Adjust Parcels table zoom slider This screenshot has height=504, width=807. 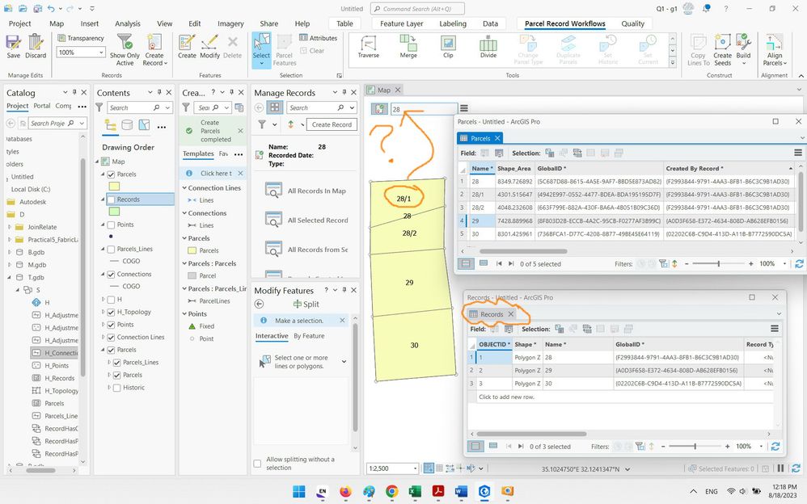[719, 264]
